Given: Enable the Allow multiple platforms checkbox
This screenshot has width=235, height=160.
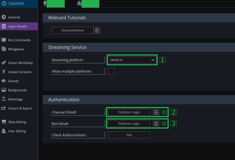Looking at the screenshot, I should tap(111, 71).
